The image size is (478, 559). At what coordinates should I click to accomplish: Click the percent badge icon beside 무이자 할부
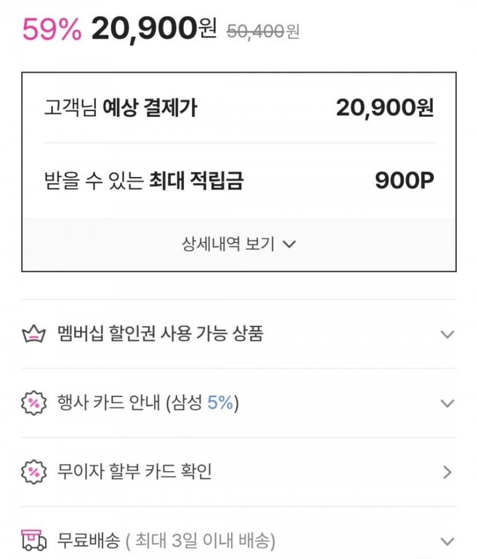tap(33, 473)
